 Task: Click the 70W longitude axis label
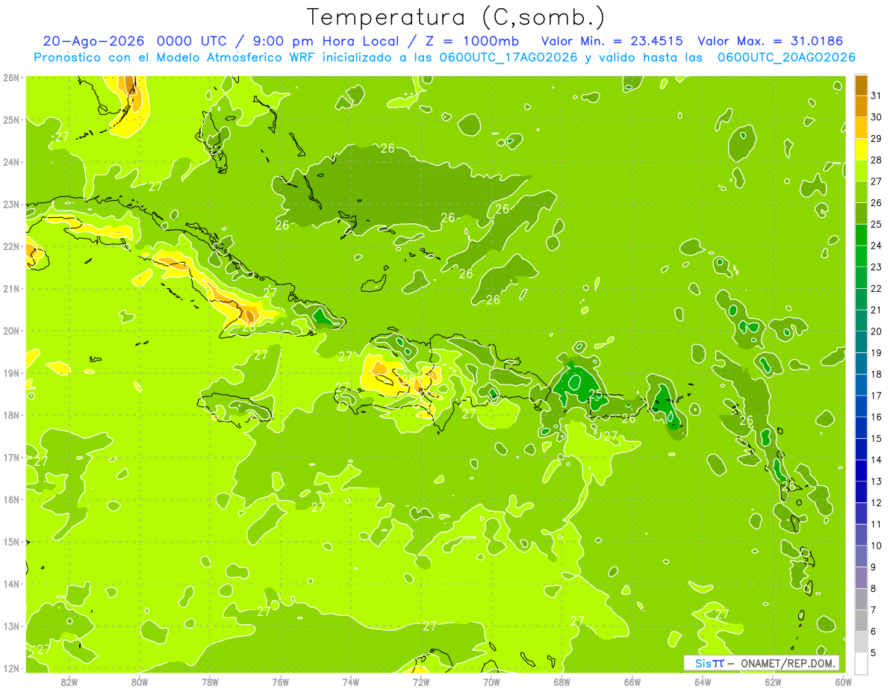(491, 682)
